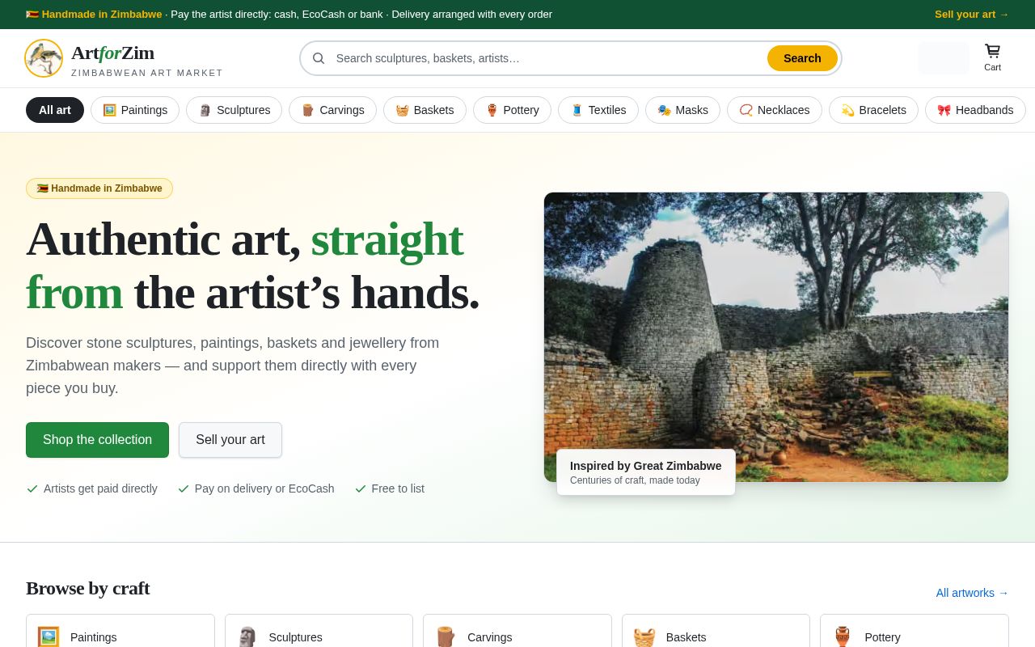Click the ArtforZim bird logo icon
The image size is (1035, 647).
[44, 58]
